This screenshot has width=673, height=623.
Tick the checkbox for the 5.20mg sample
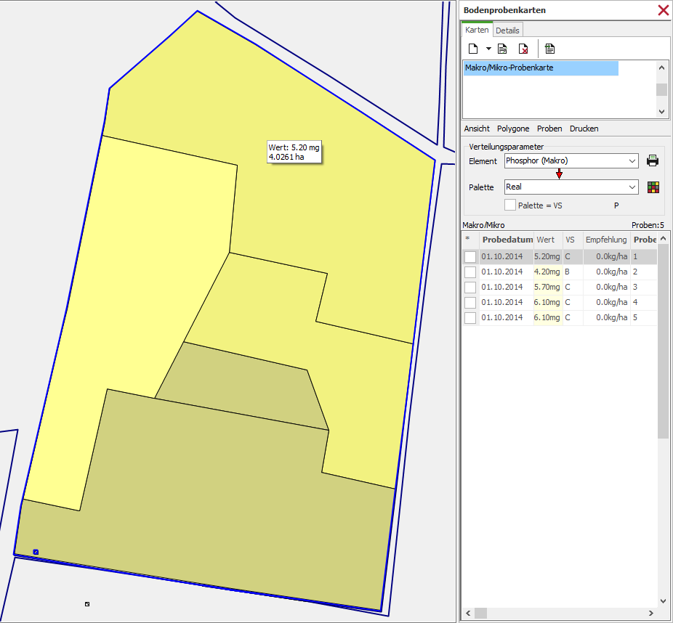tap(470, 257)
